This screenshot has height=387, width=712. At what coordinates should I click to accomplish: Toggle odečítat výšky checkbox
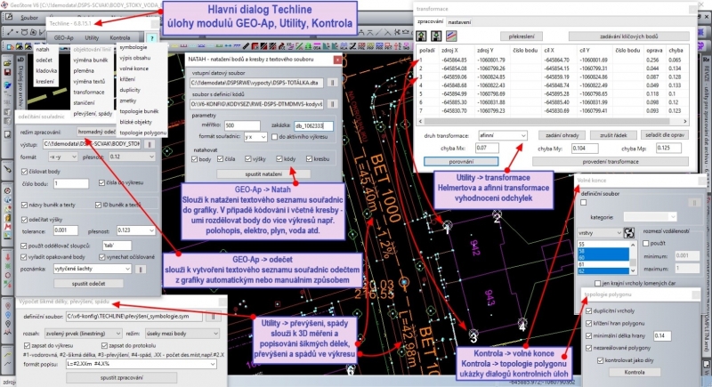click(x=25, y=220)
